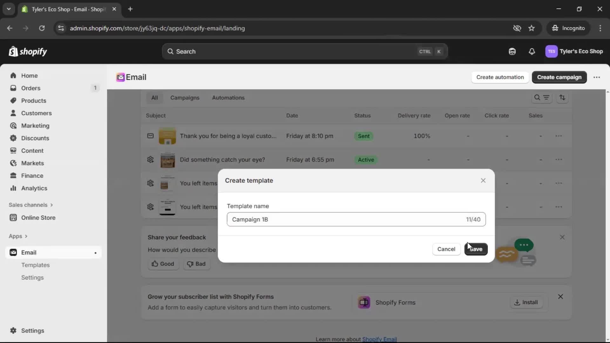Dismiss the Shopify Forms banner
The image size is (610, 343).
click(x=560, y=297)
